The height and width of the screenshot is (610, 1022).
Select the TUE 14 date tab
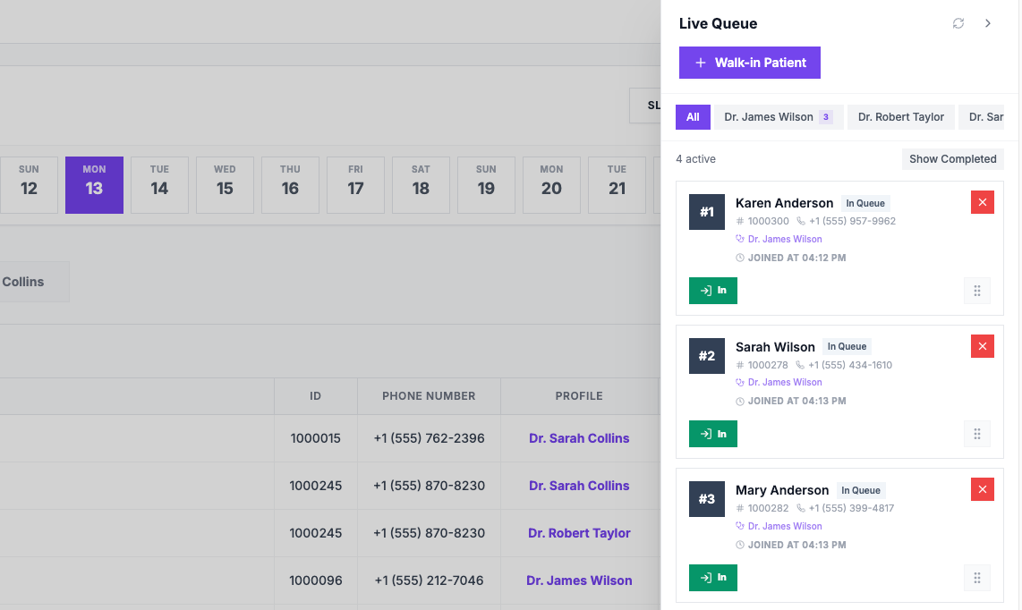(159, 184)
